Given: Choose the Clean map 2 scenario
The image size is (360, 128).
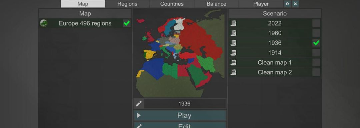Looking at the screenshot, I should pyautogui.click(x=275, y=73).
